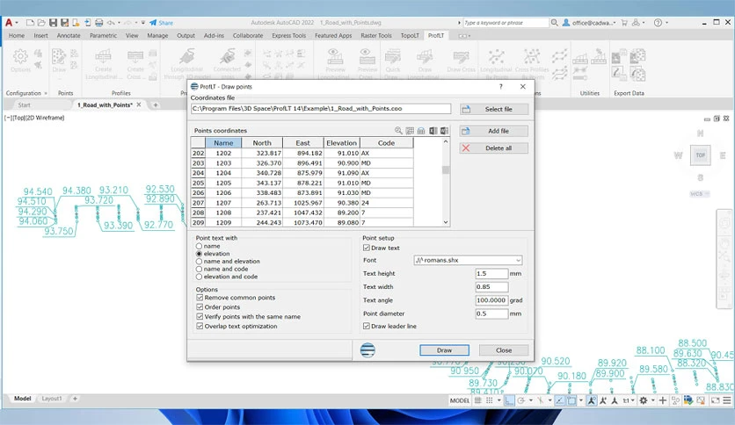
Task: Click the table grid icon above the points table
Action: pos(410,131)
